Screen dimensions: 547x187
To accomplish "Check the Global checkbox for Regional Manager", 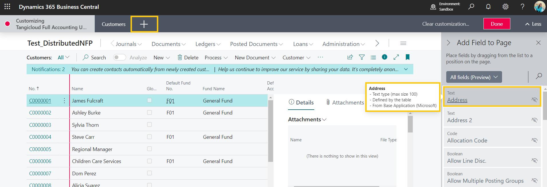I will point(149,149).
